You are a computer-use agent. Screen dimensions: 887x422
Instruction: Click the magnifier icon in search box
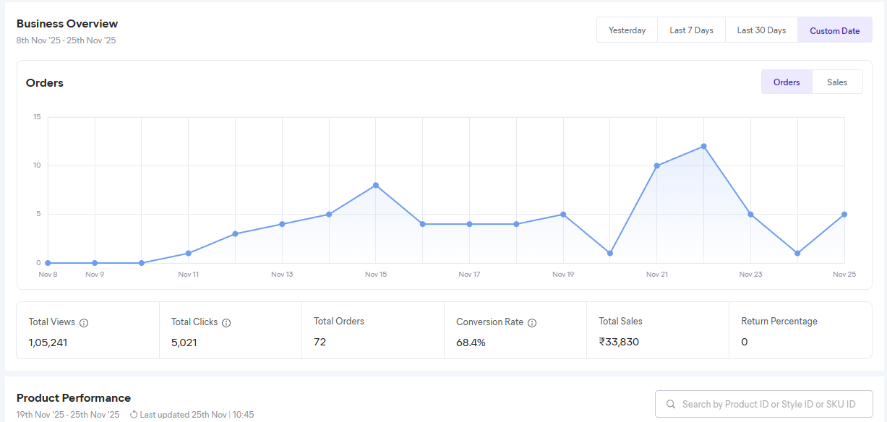click(671, 405)
